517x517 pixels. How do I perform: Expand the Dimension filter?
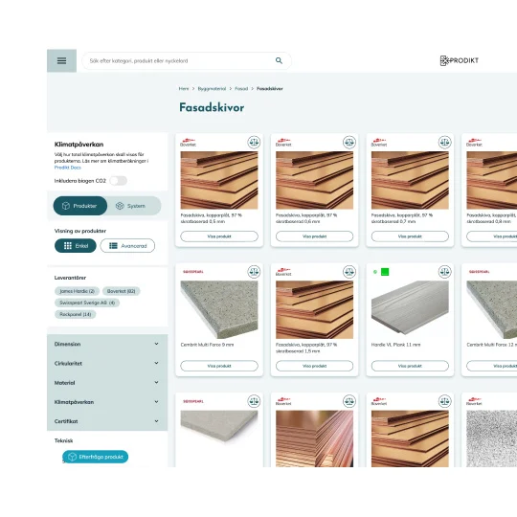pos(107,344)
